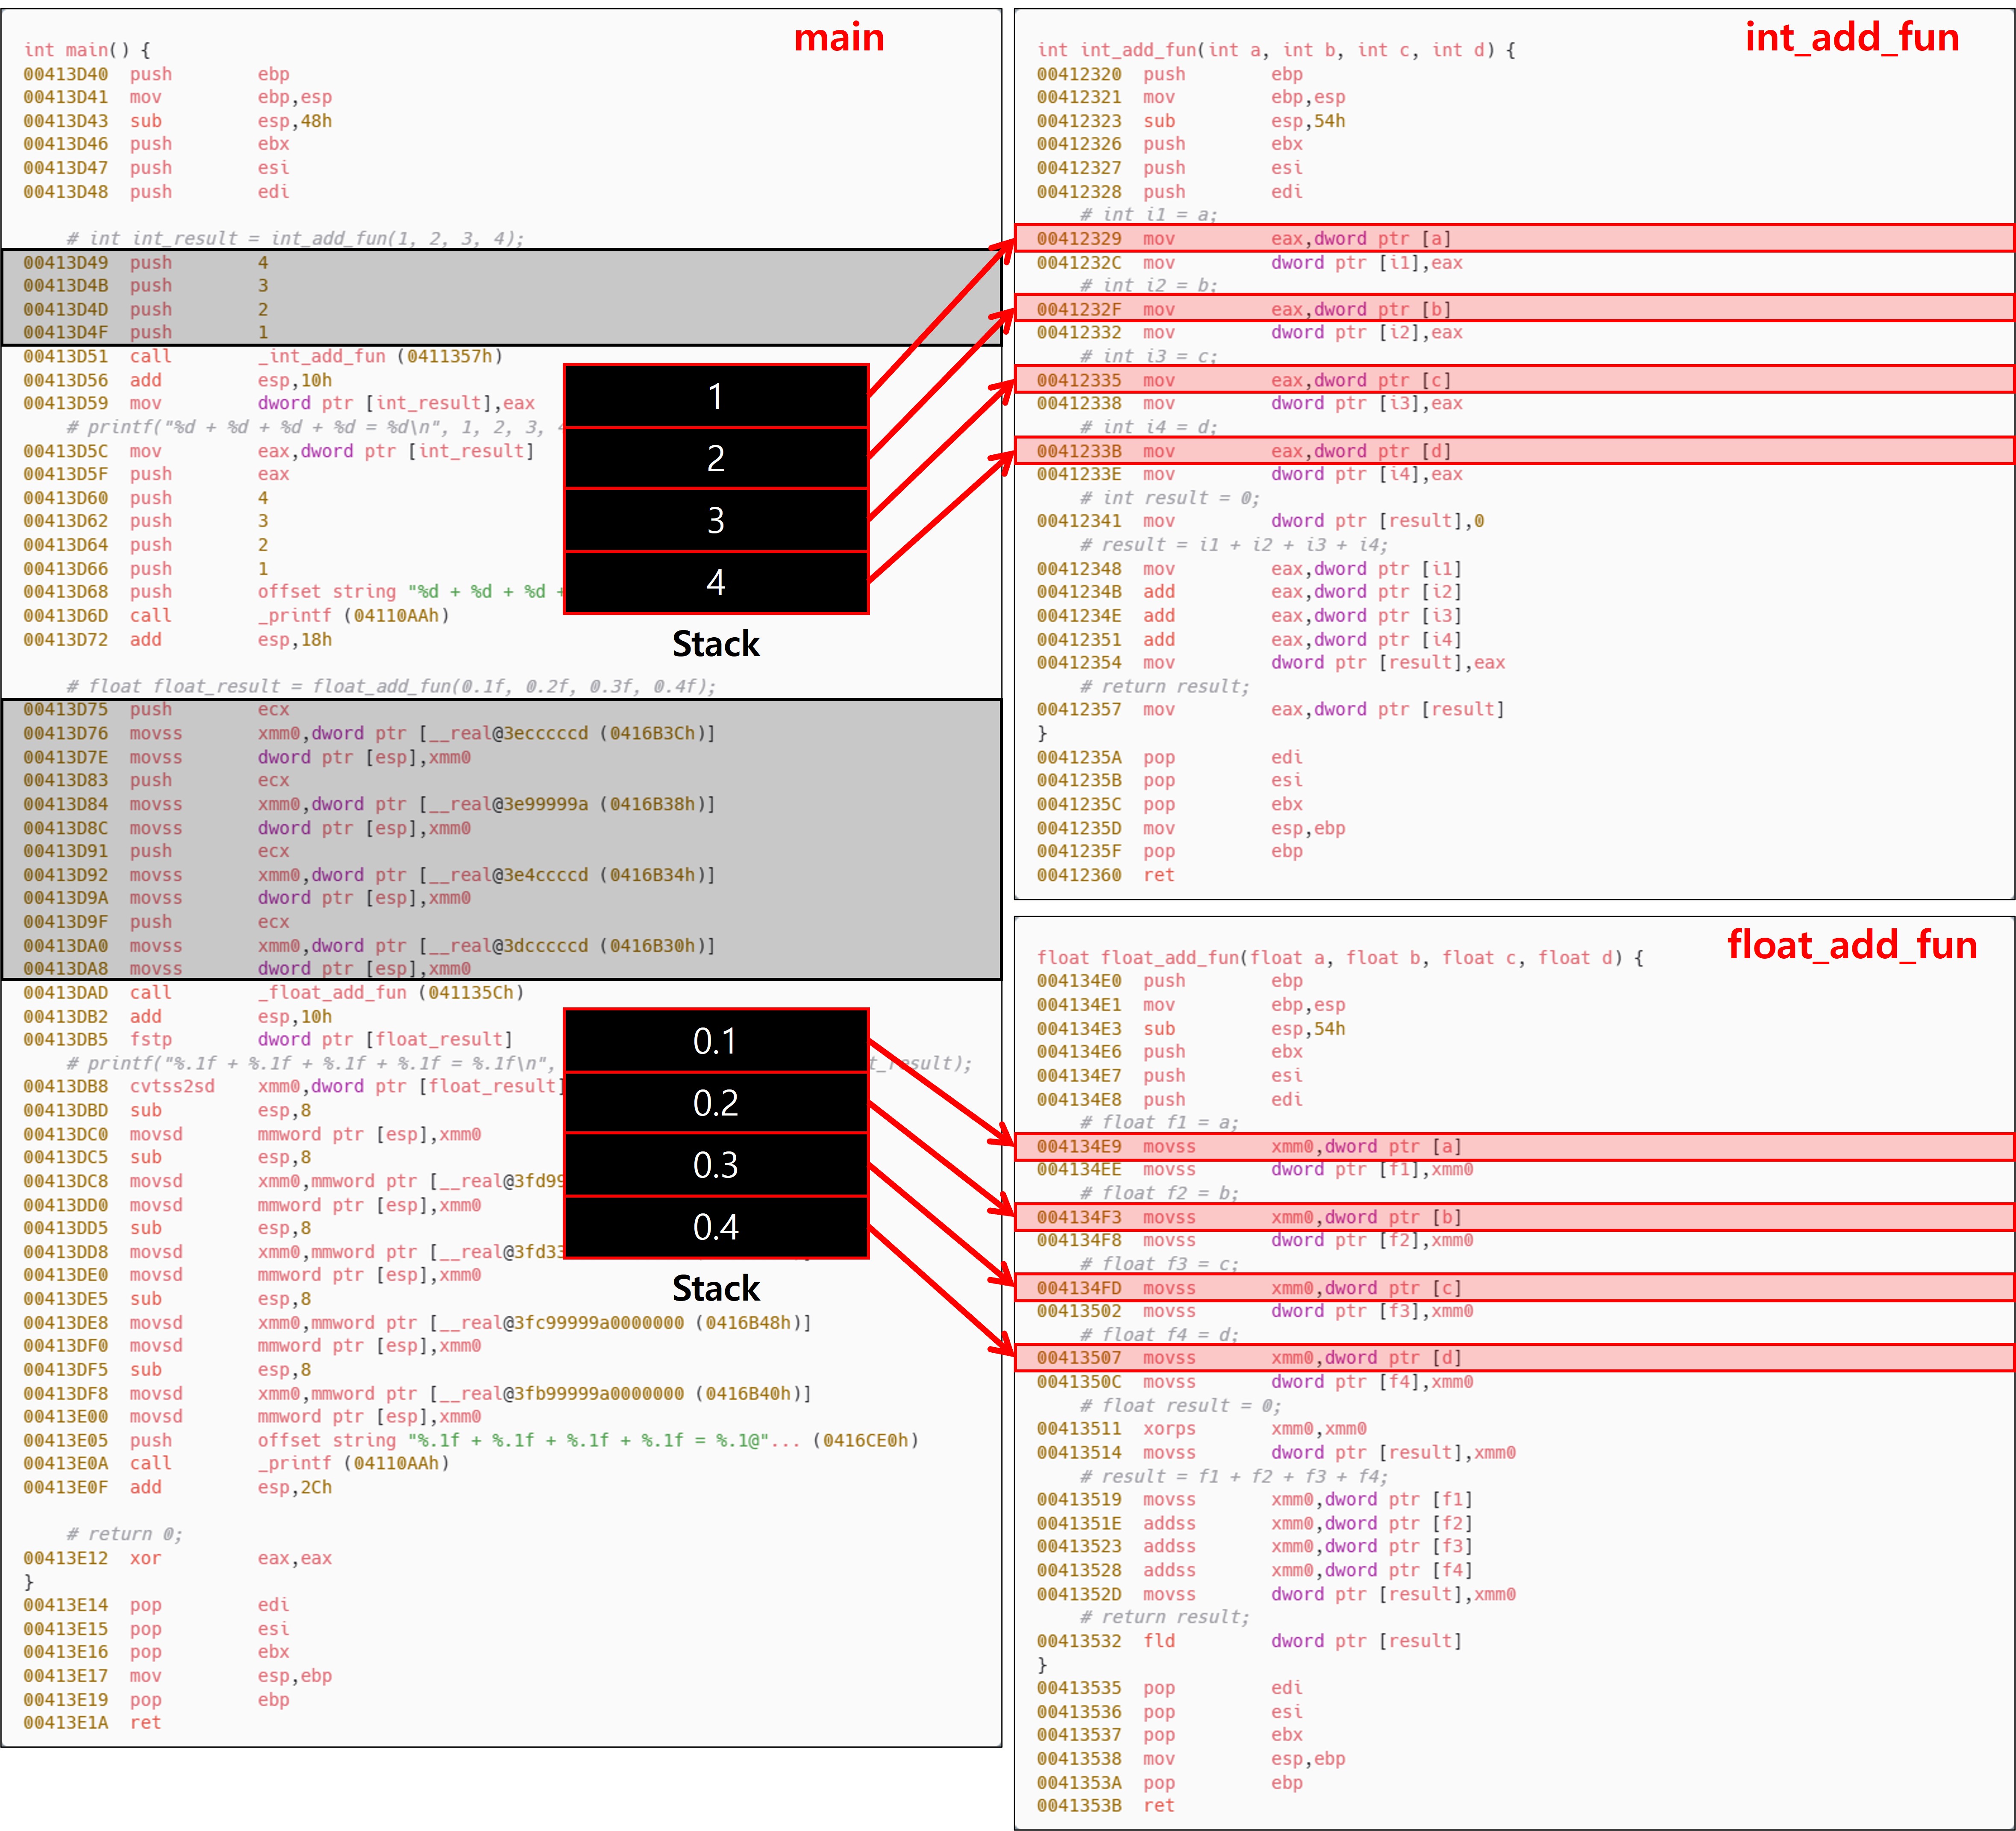
Task: Click the 'int_add_fun' red heading
Action: tap(1851, 38)
